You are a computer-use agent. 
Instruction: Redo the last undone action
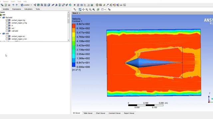[x=17, y=5]
